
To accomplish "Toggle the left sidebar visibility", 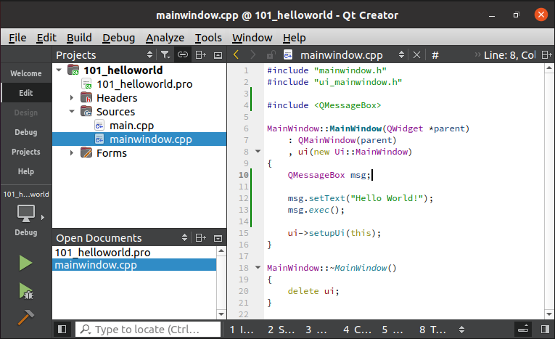I will (x=62, y=330).
